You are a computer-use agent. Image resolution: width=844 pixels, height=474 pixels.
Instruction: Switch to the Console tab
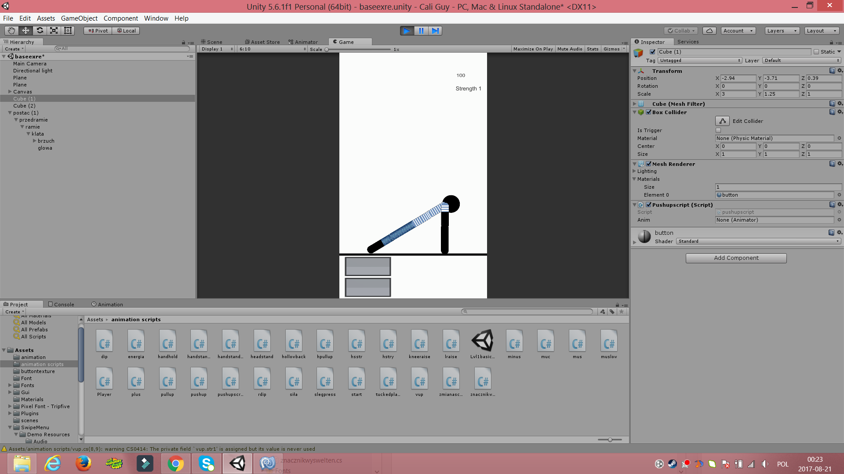coord(61,305)
